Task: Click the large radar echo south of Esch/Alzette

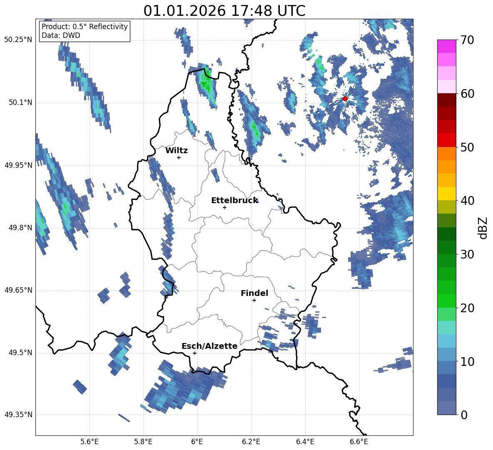Action: [x=186, y=387]
